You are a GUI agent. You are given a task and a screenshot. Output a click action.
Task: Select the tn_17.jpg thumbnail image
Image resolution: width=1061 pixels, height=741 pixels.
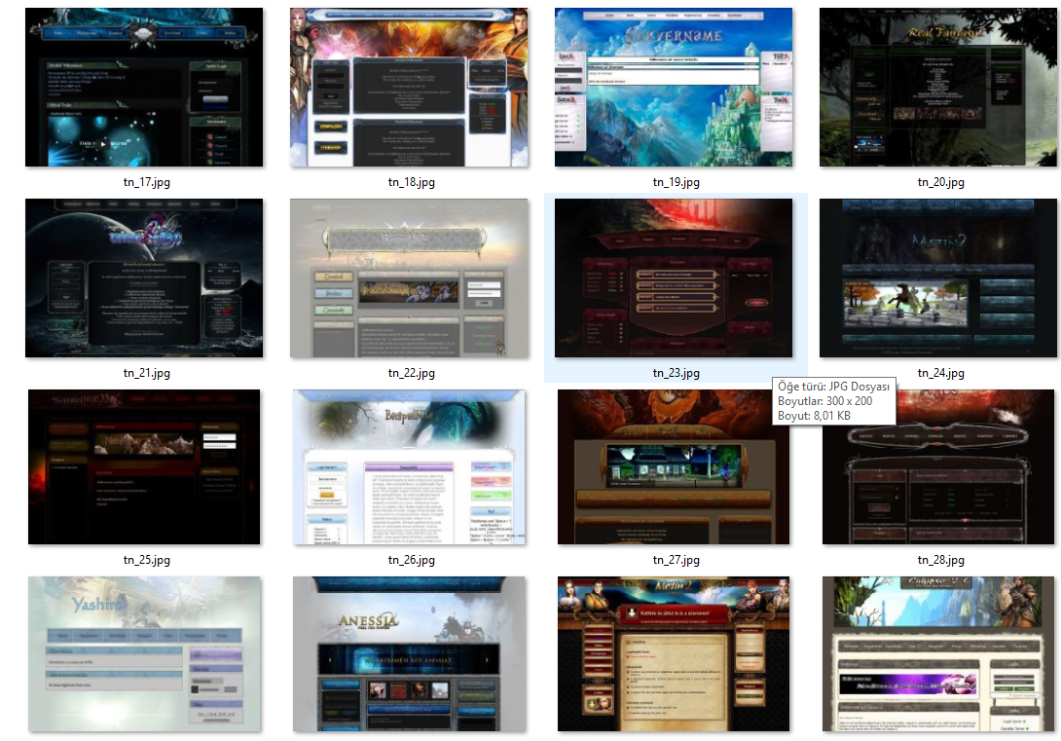144,88
